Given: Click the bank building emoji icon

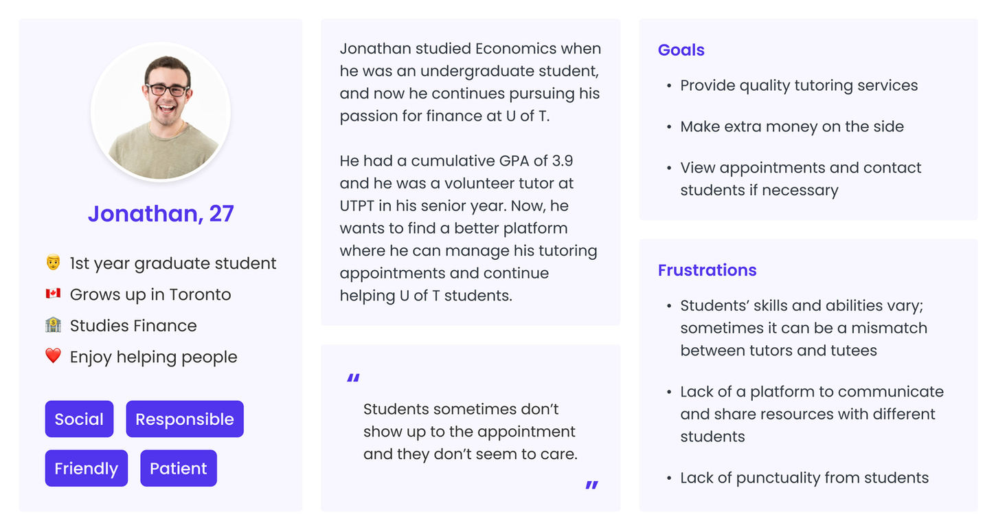Looking at the screenshot, I should pyautogui.click(x=53, y=325).
